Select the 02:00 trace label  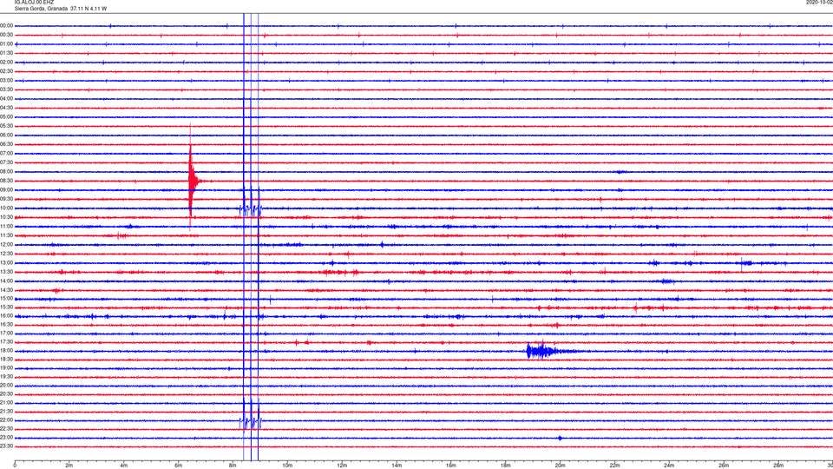click(6, 63)
